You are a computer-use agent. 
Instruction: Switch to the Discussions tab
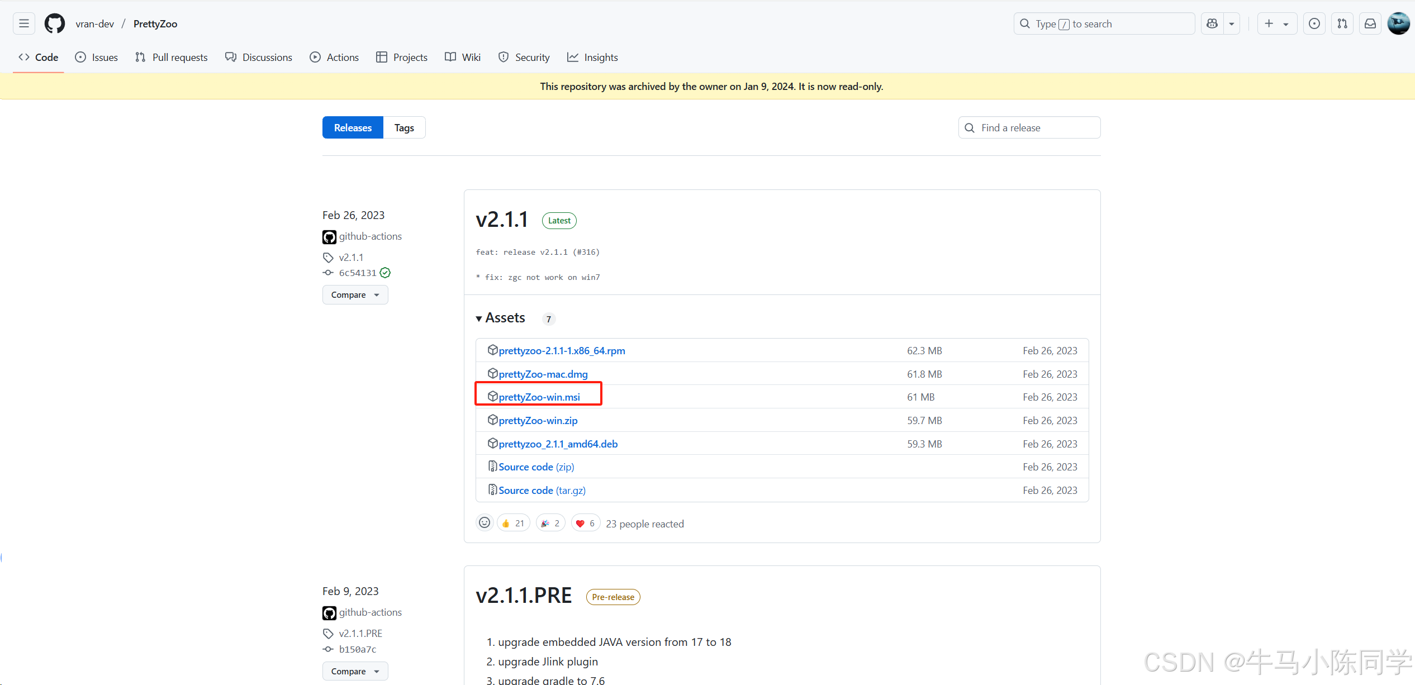(259, 57)
